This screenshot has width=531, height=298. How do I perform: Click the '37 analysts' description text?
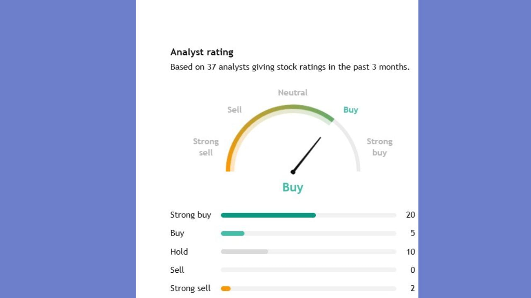(x=290, y=67)
